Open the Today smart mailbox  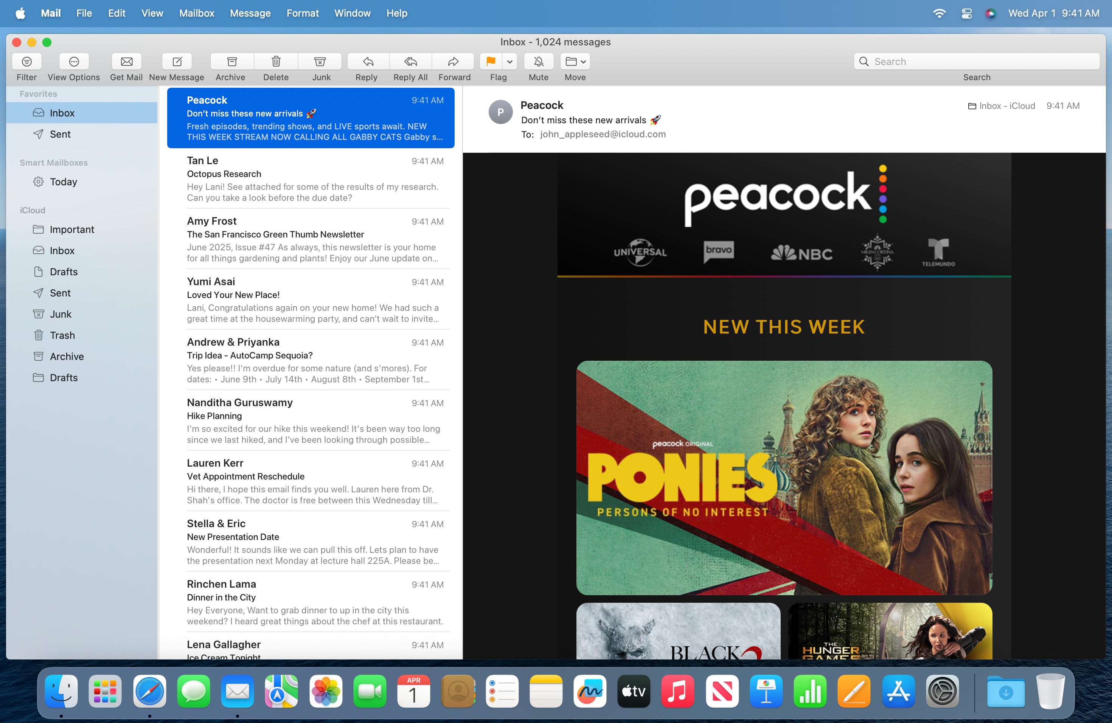click(x=63, y=182)
